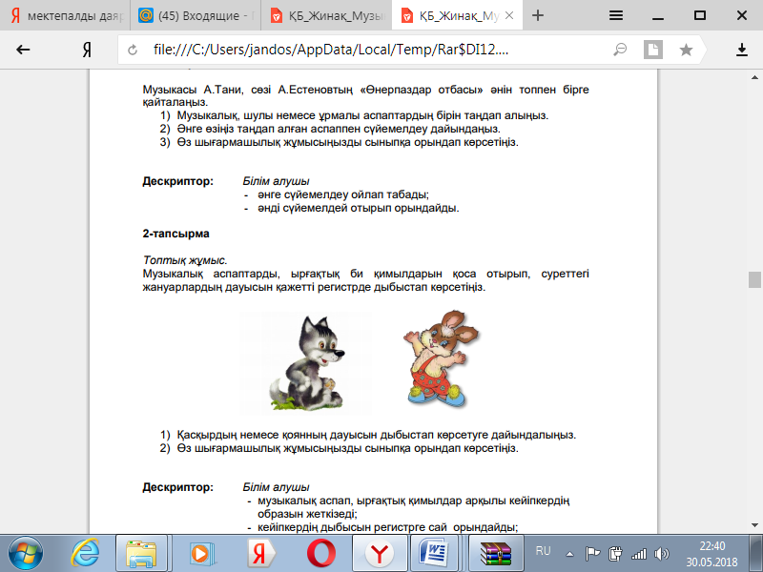Click the first Дескриптор: label
Screen dimensions: 763x572
click(177, 181)
